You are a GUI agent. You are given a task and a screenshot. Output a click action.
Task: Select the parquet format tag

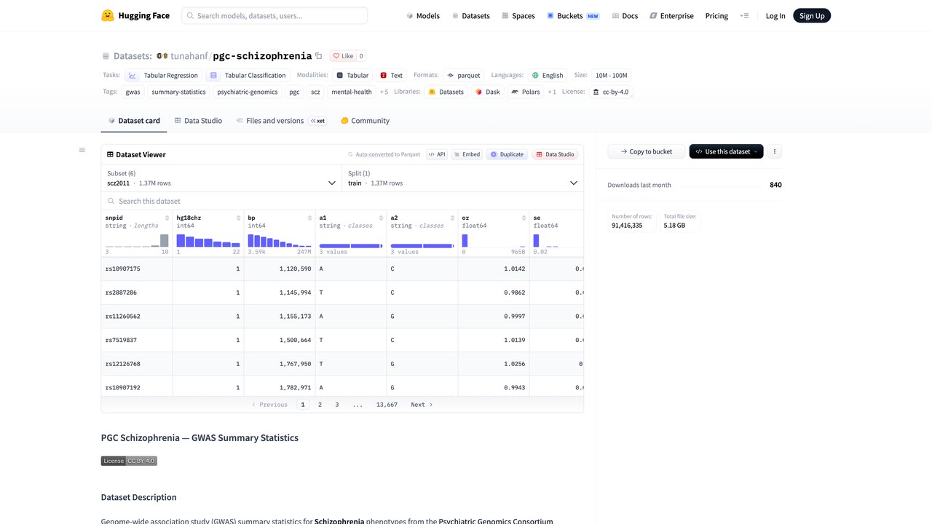[464, 75]
